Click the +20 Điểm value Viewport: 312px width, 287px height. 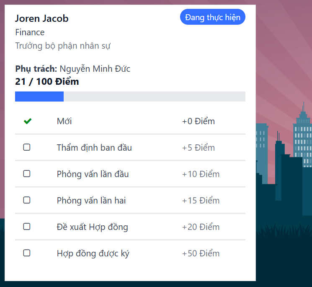[x=201, y=227]
